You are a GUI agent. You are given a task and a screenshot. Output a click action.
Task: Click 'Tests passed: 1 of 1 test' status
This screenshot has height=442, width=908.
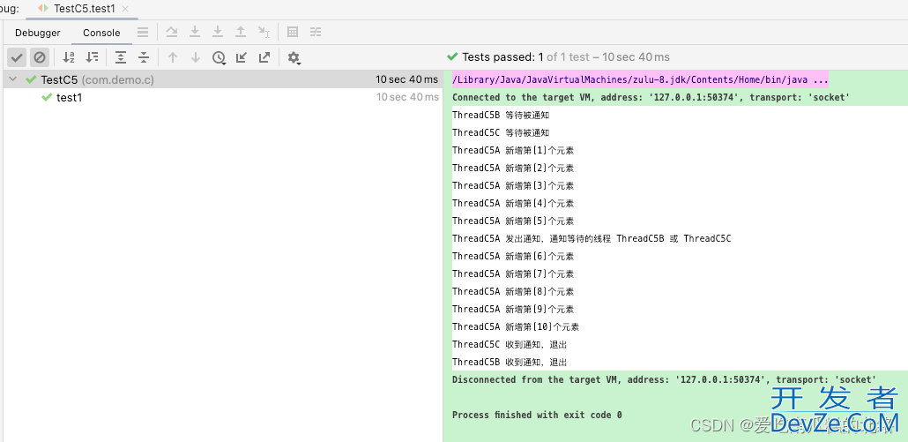tap(559, 56)
